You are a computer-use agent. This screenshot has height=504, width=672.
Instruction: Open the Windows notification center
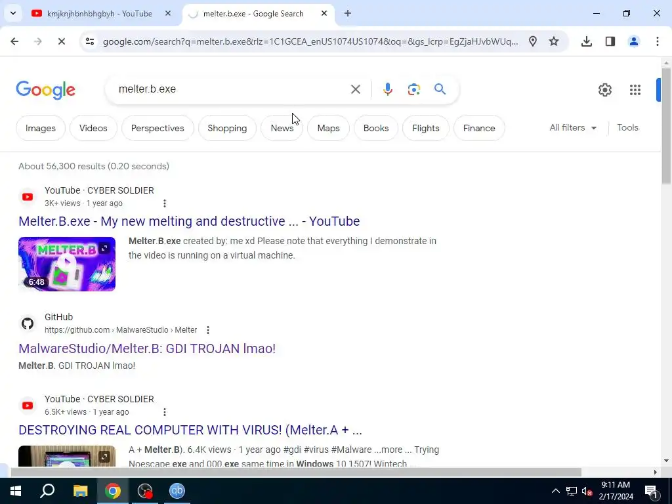[651, 491]
